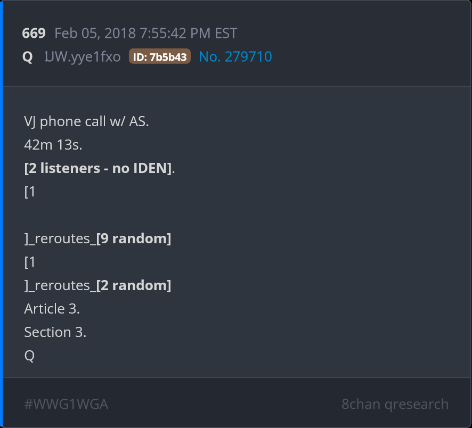Select the author name Q in header
The image size is (472, 428).
pos(28,57)
